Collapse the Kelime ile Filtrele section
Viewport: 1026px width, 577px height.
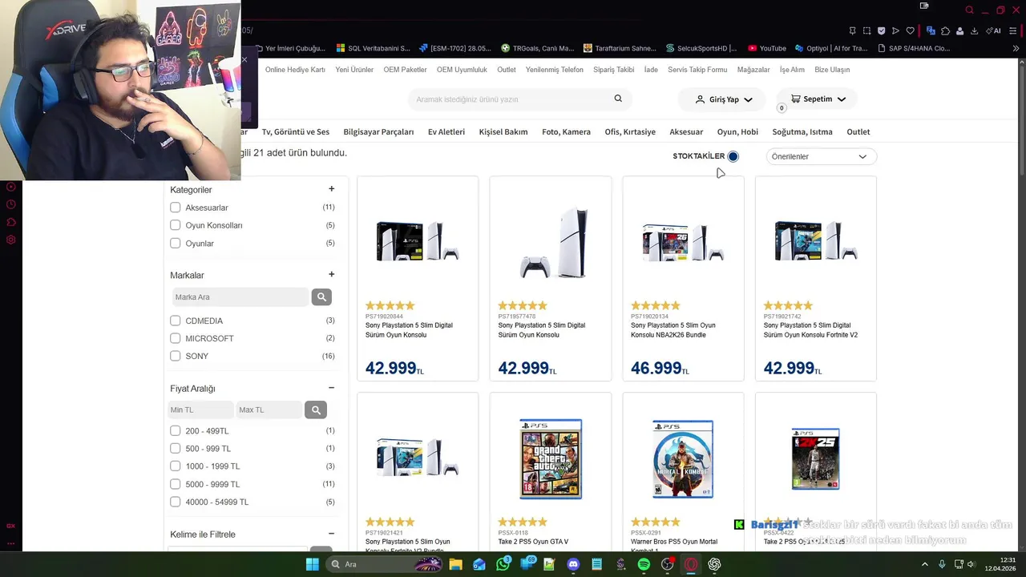[x=331, y=534]
